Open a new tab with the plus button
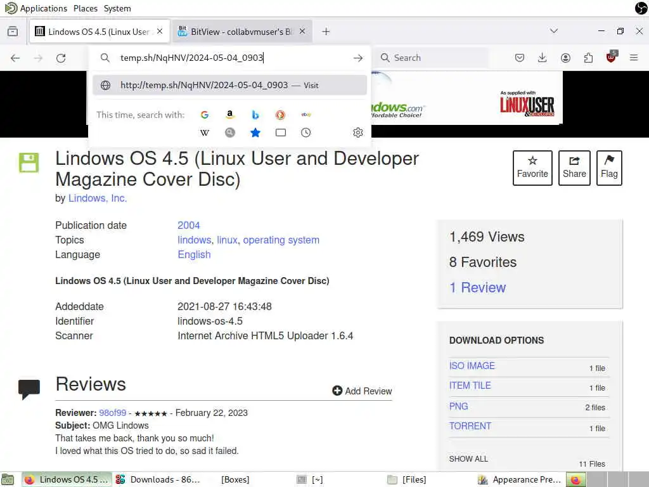This screenshot has width=649, height=487. click(326, 32)
